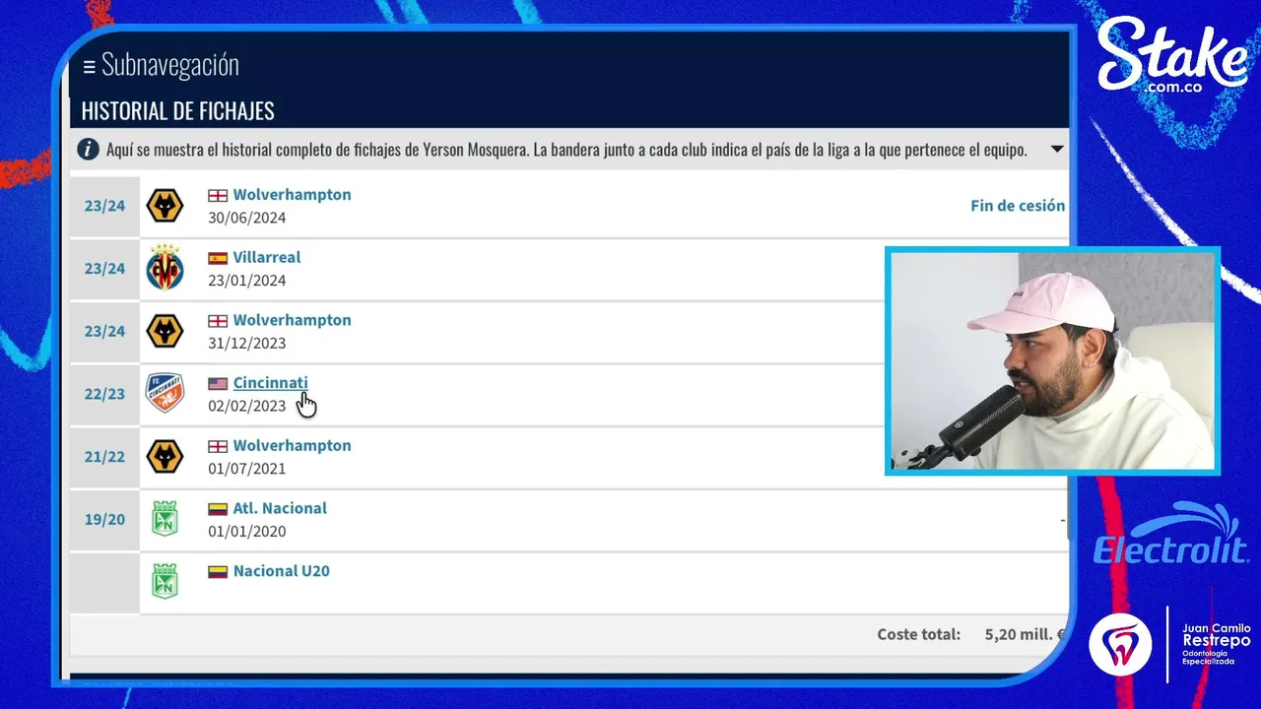Click the Fin de cesión transfer detail link
The height and width of the screenshot is (709, 1261).
coord(1018,206)
